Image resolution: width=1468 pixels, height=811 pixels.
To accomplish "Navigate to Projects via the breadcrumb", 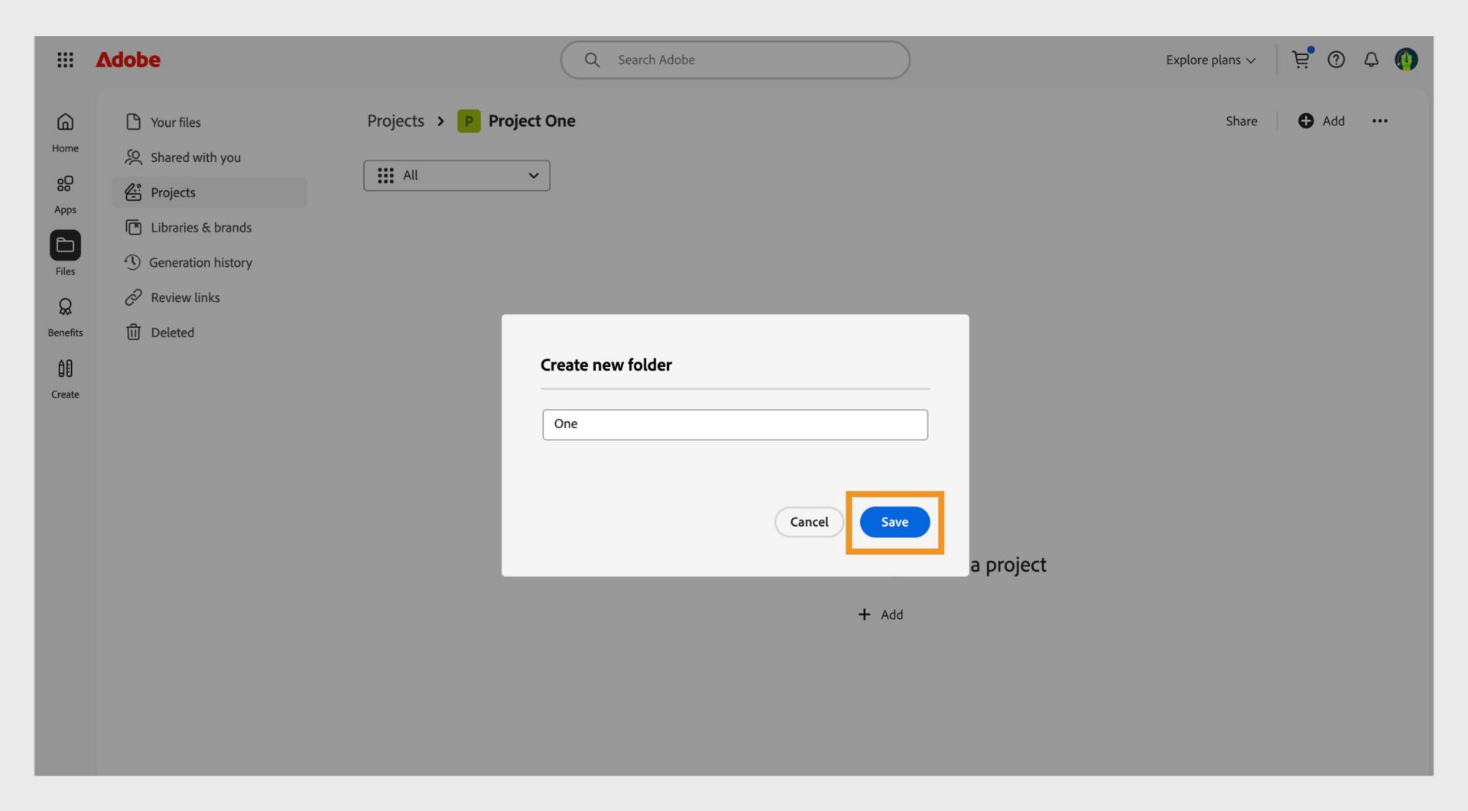I will [395, 121].
